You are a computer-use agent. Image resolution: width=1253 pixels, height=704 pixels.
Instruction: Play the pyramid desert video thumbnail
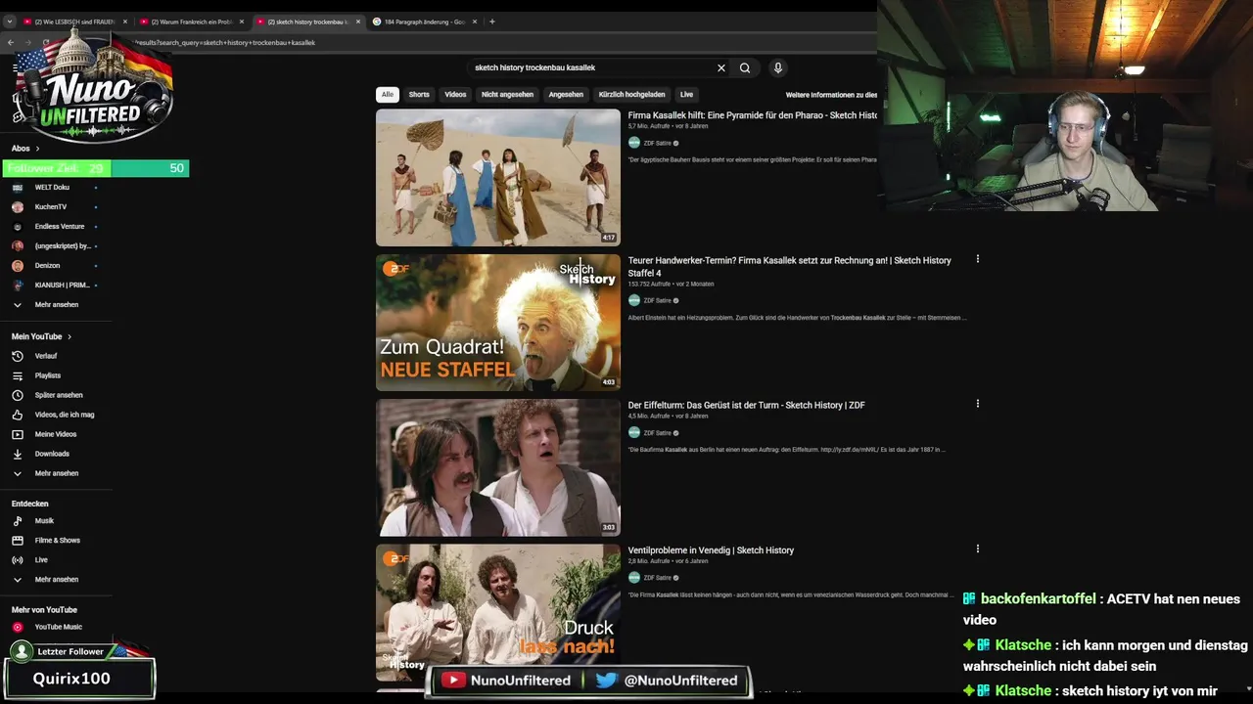497,177
